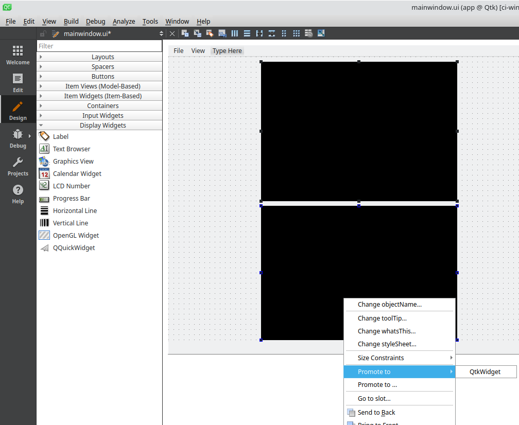This screenshot has height=425, width=519.
Task: Go to the Projects mode
Action: point(18,166)
